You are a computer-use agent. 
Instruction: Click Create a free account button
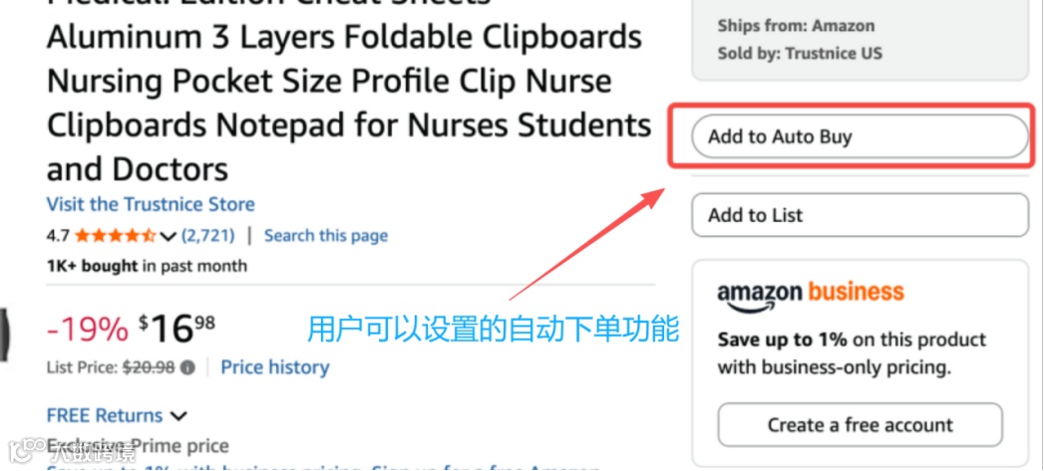coord(861,424)
